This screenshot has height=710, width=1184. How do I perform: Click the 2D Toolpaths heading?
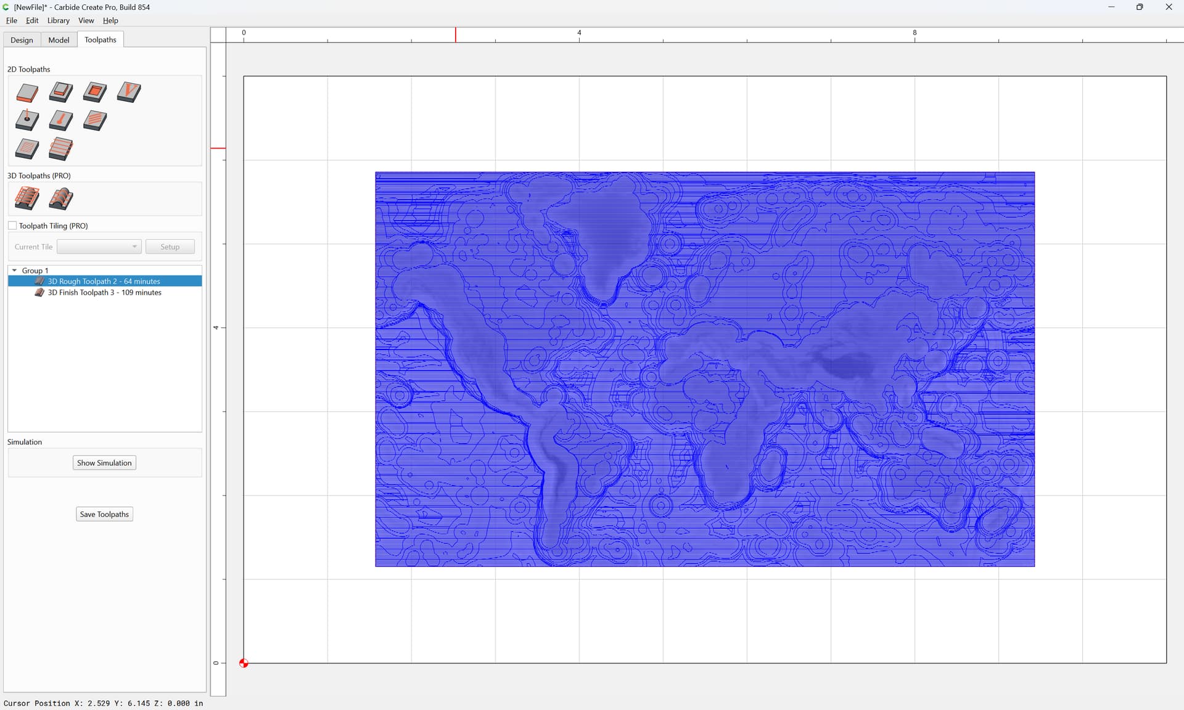pos(29,69)
